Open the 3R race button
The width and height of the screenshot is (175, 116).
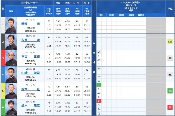tap(170, 58)
